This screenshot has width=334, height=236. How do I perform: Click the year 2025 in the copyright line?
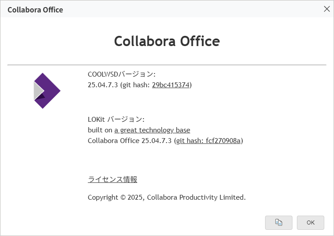pyautogui.click(x=135, y=197)
